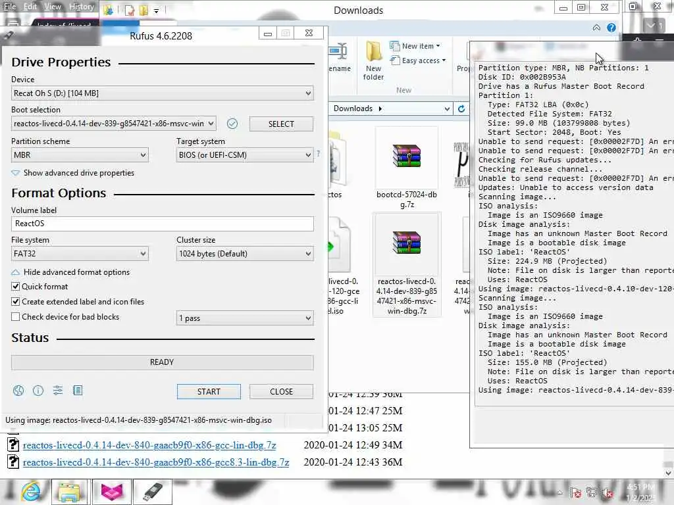Switch to Rufus USB icon on taskbar
Screen dimensions: 674x505
click(153, 492)
